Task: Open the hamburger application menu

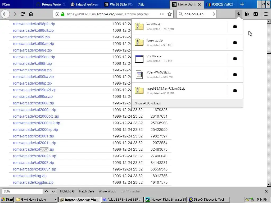Action: (x=266, y=14)
